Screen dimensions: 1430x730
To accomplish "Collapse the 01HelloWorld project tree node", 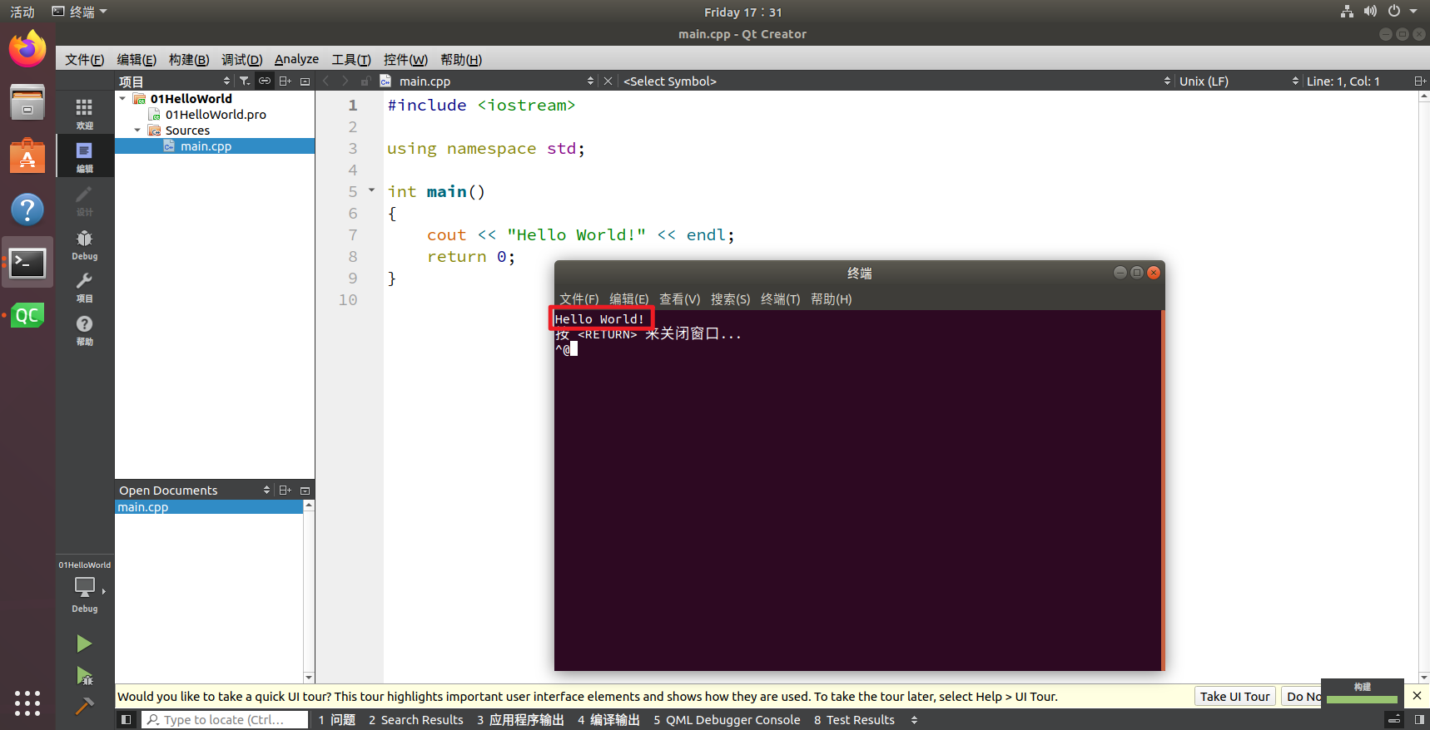I will (123, 98).
